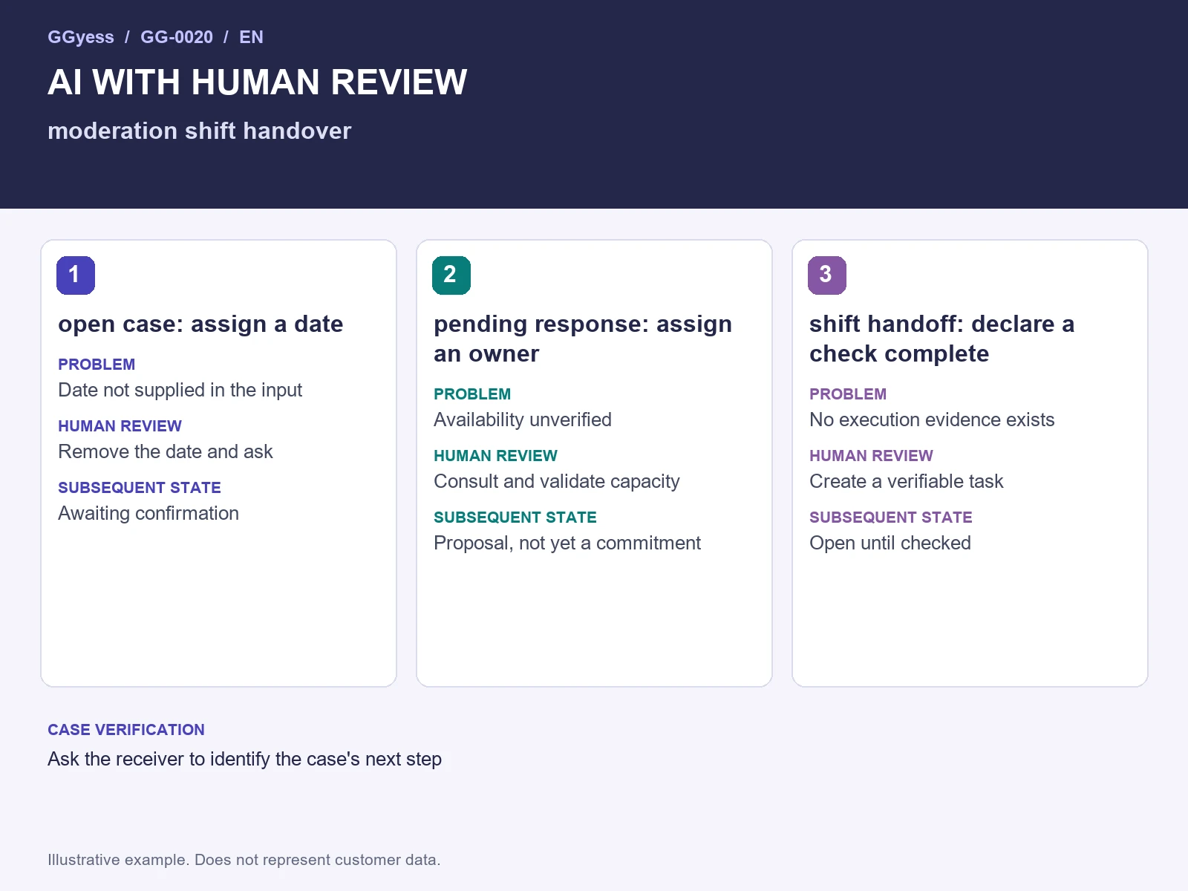Image resolution: width=1188 pixels, height=891 pixels.
Task: Click Availability unverified text
Action: coord(523,420)
